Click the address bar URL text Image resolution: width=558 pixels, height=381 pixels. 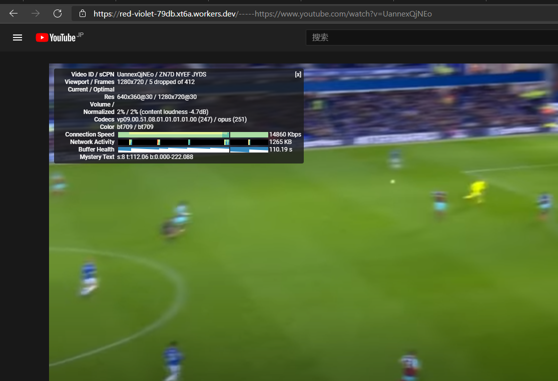[x=263, y=14]
